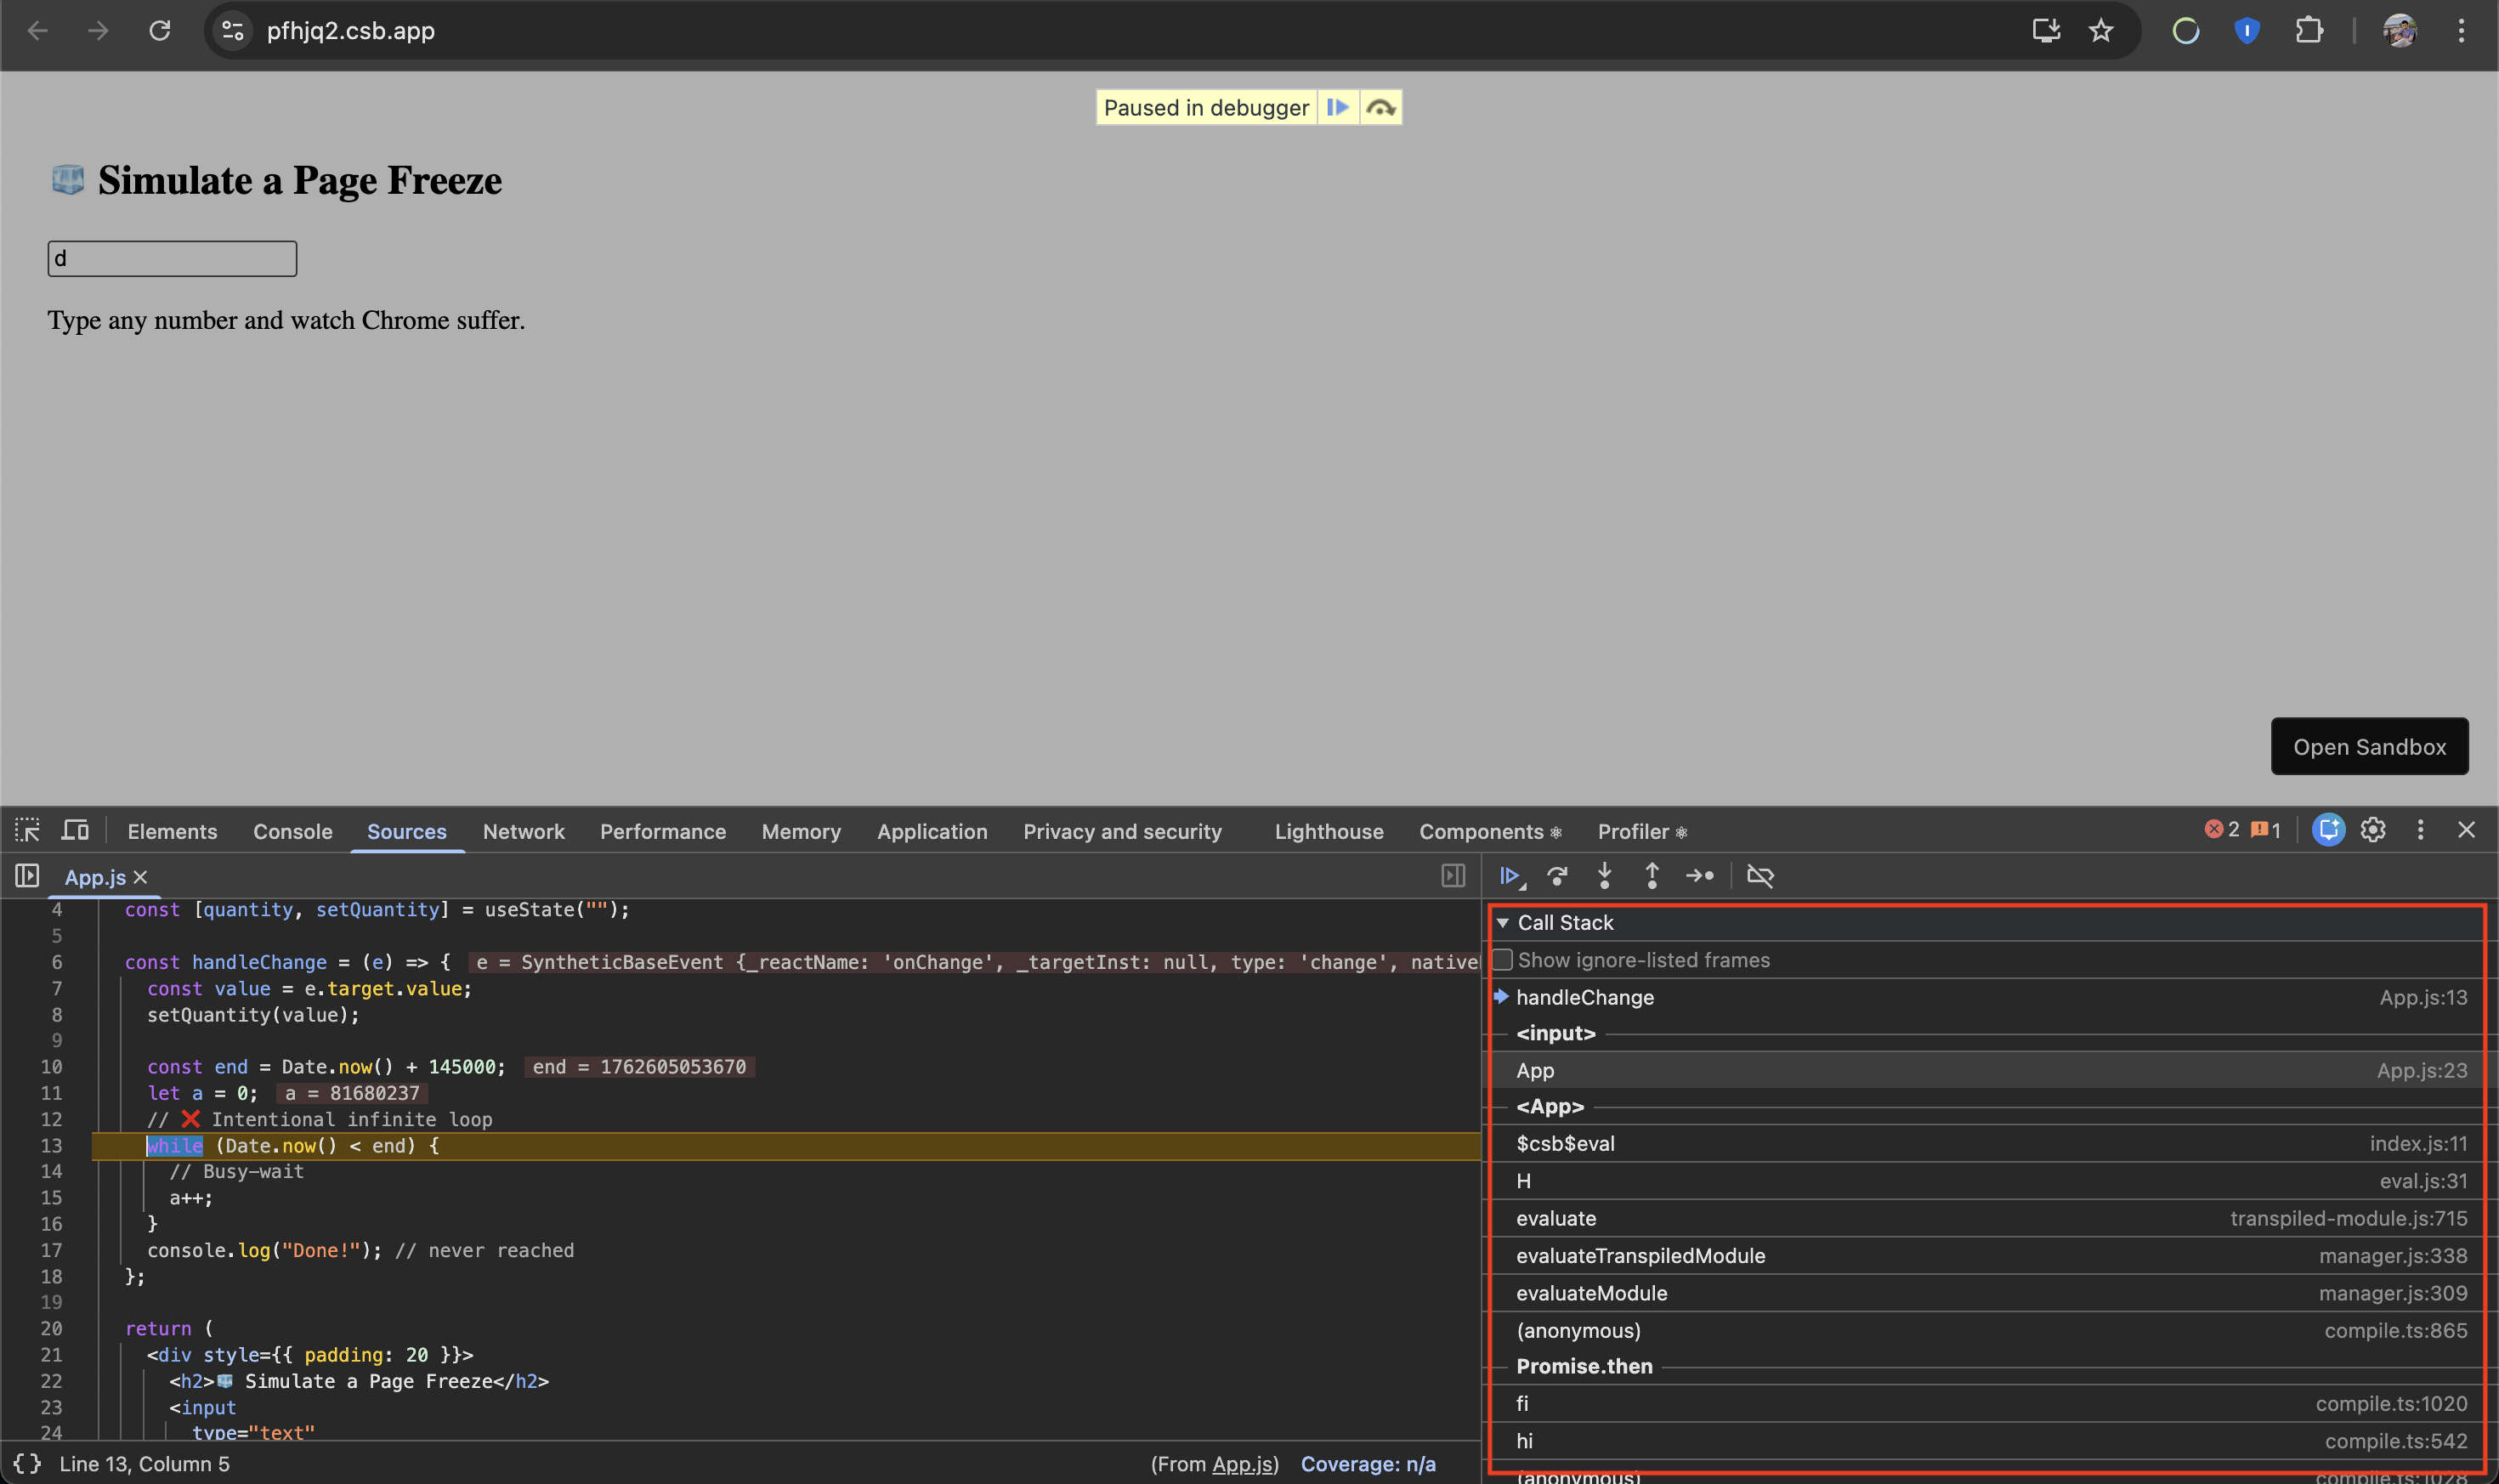Open the App.js link in status bar
Viewport: 2499px width, 1484px height.
pos(1242,1463)
